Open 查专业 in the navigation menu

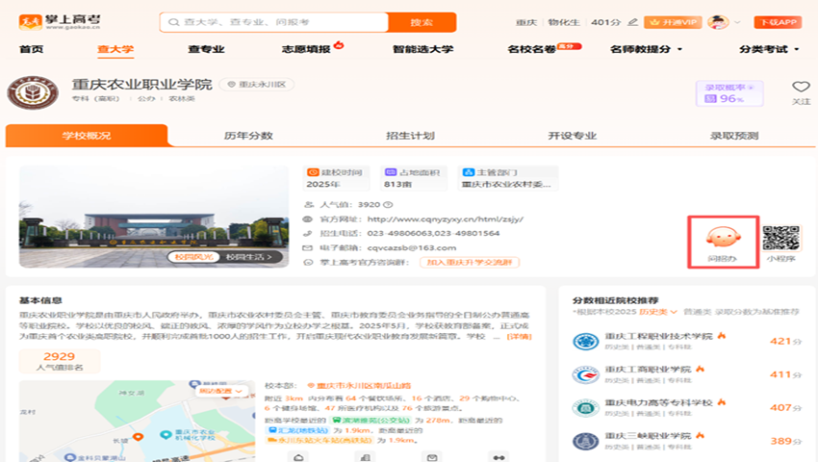[206, 49]
